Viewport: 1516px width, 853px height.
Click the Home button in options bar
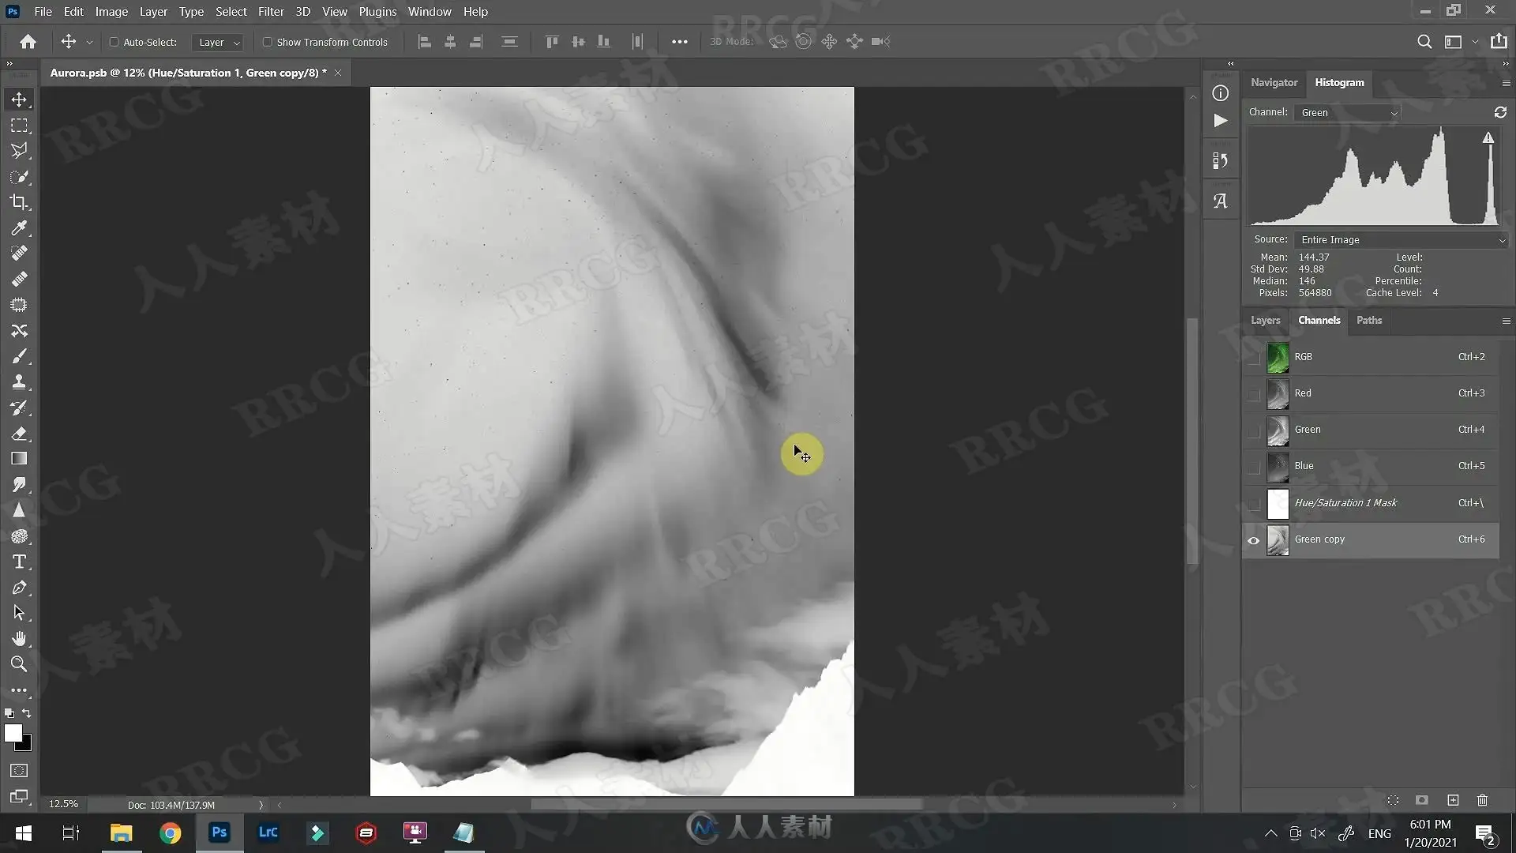click(28, 42)
